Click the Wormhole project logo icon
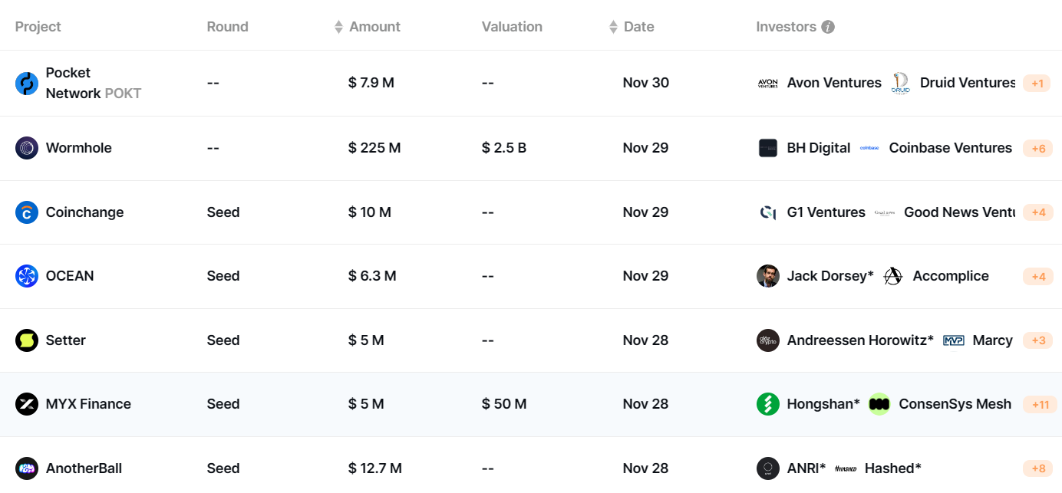This screenshot has width=1062, height=493. 27,148
